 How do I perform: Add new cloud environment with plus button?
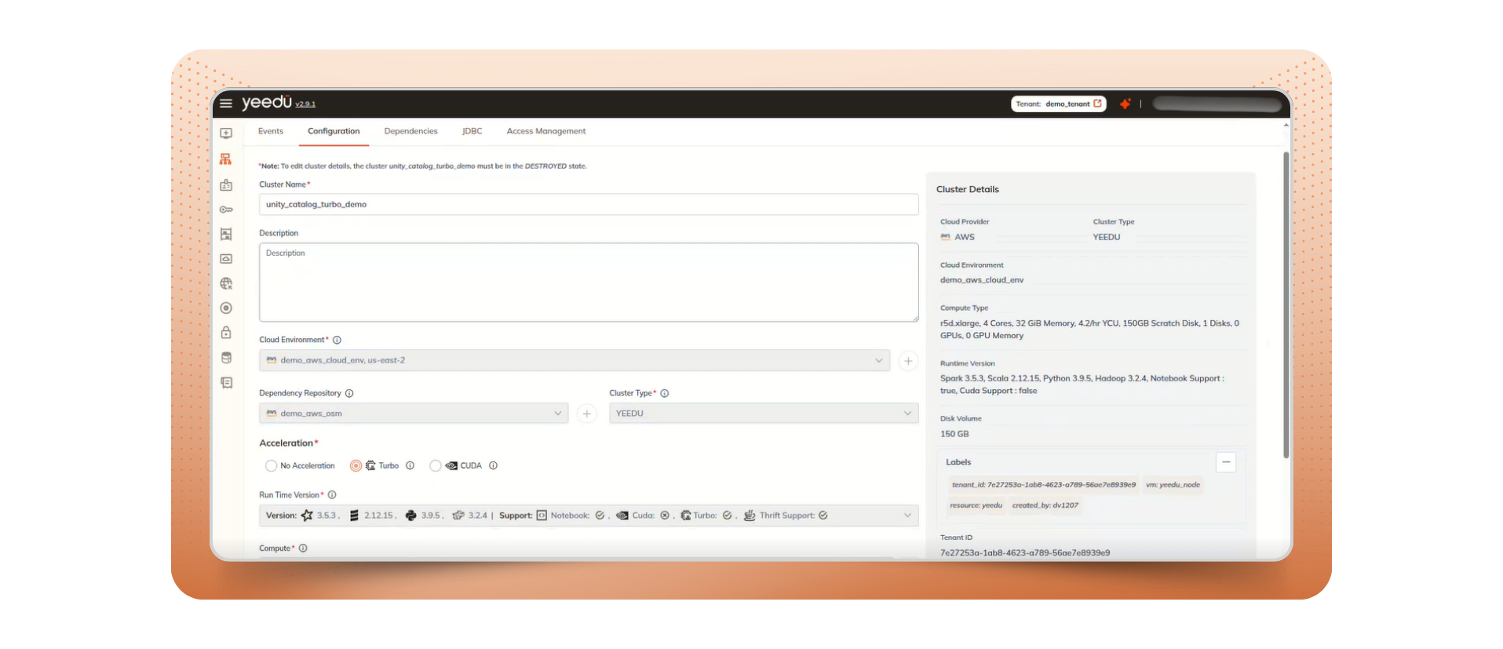[x=908, y=361]
